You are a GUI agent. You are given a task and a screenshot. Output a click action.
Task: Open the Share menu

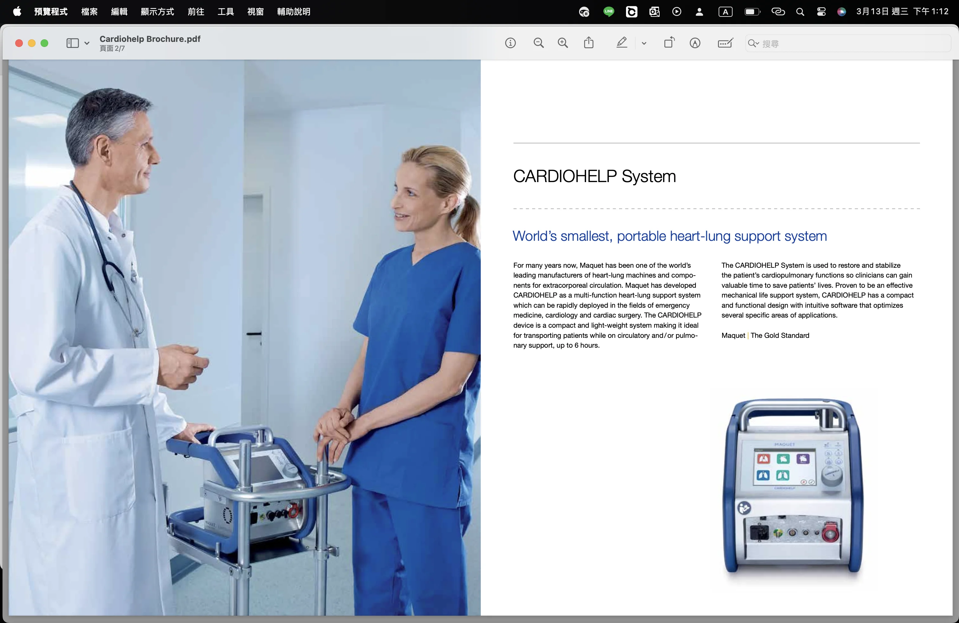(589, 43)
